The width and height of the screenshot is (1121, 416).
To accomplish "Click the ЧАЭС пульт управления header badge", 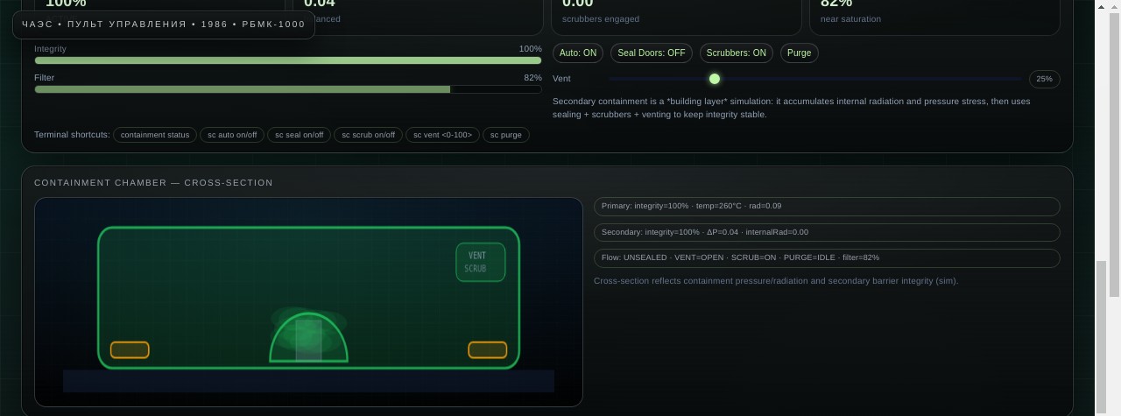I will (164, 25).
